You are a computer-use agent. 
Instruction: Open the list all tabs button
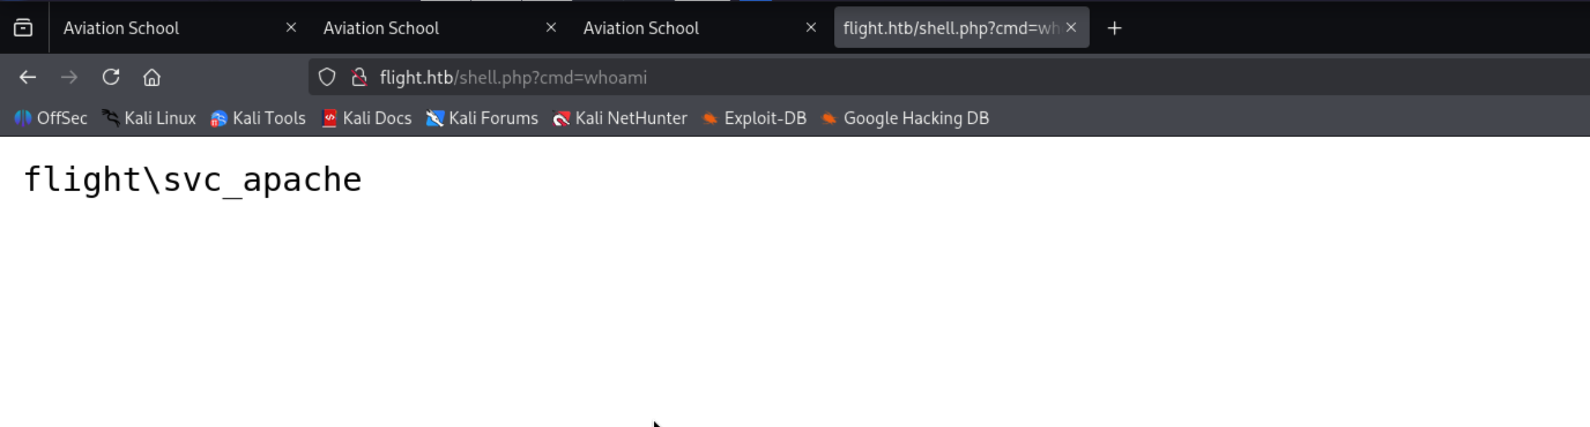click(x=23, y=28)
